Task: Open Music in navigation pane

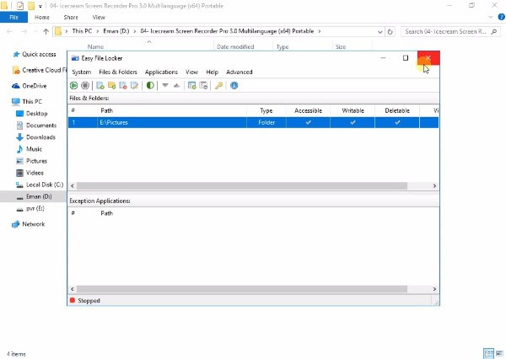Action: pos(29,149)
